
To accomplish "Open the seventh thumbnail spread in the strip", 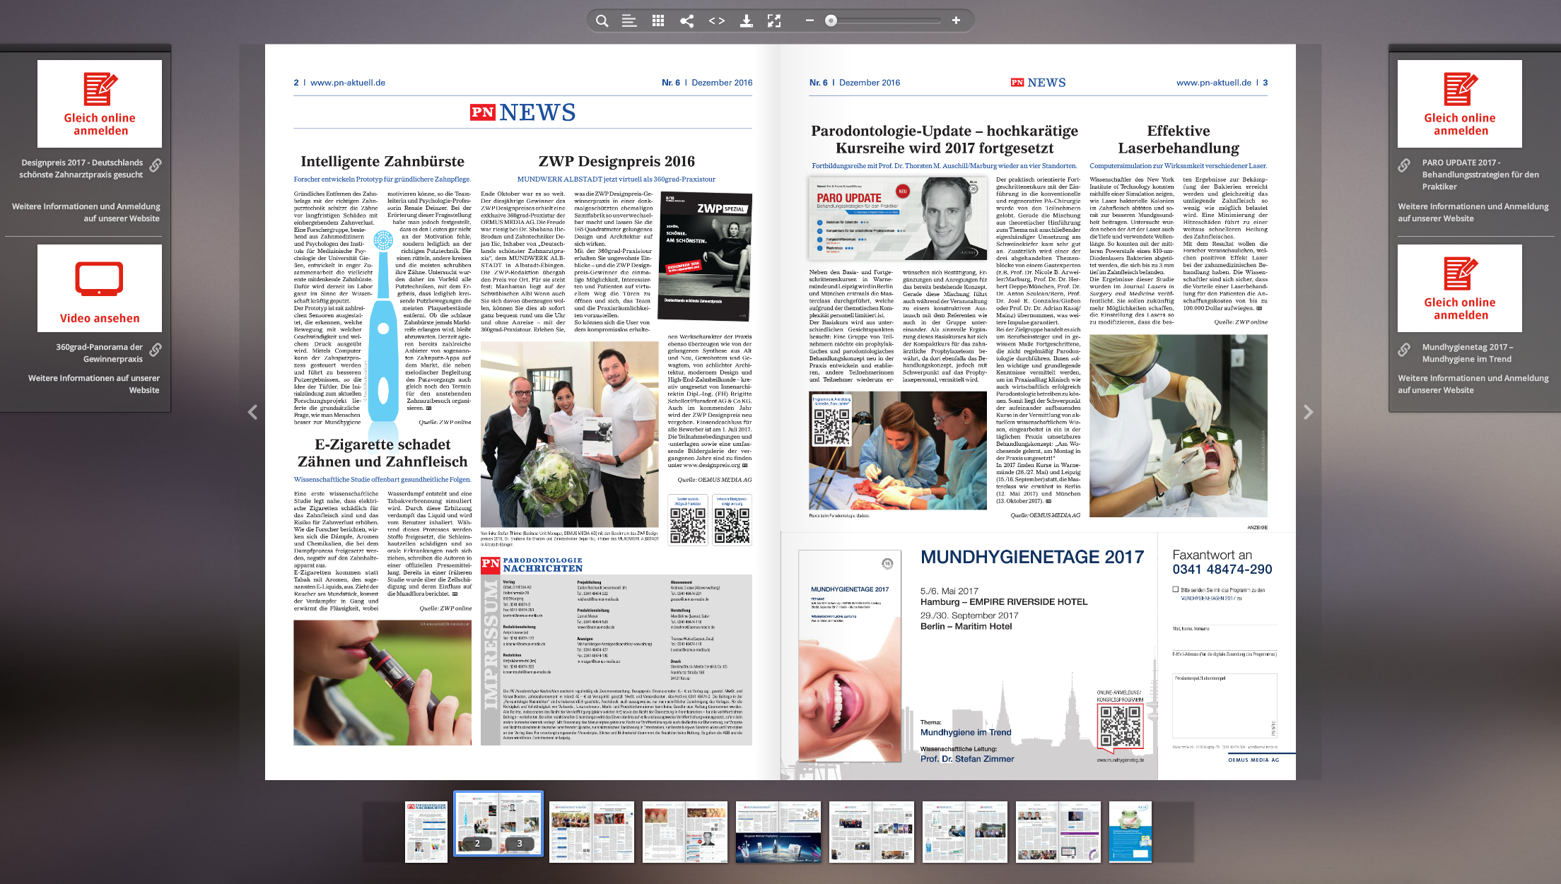I will (965, 832).
